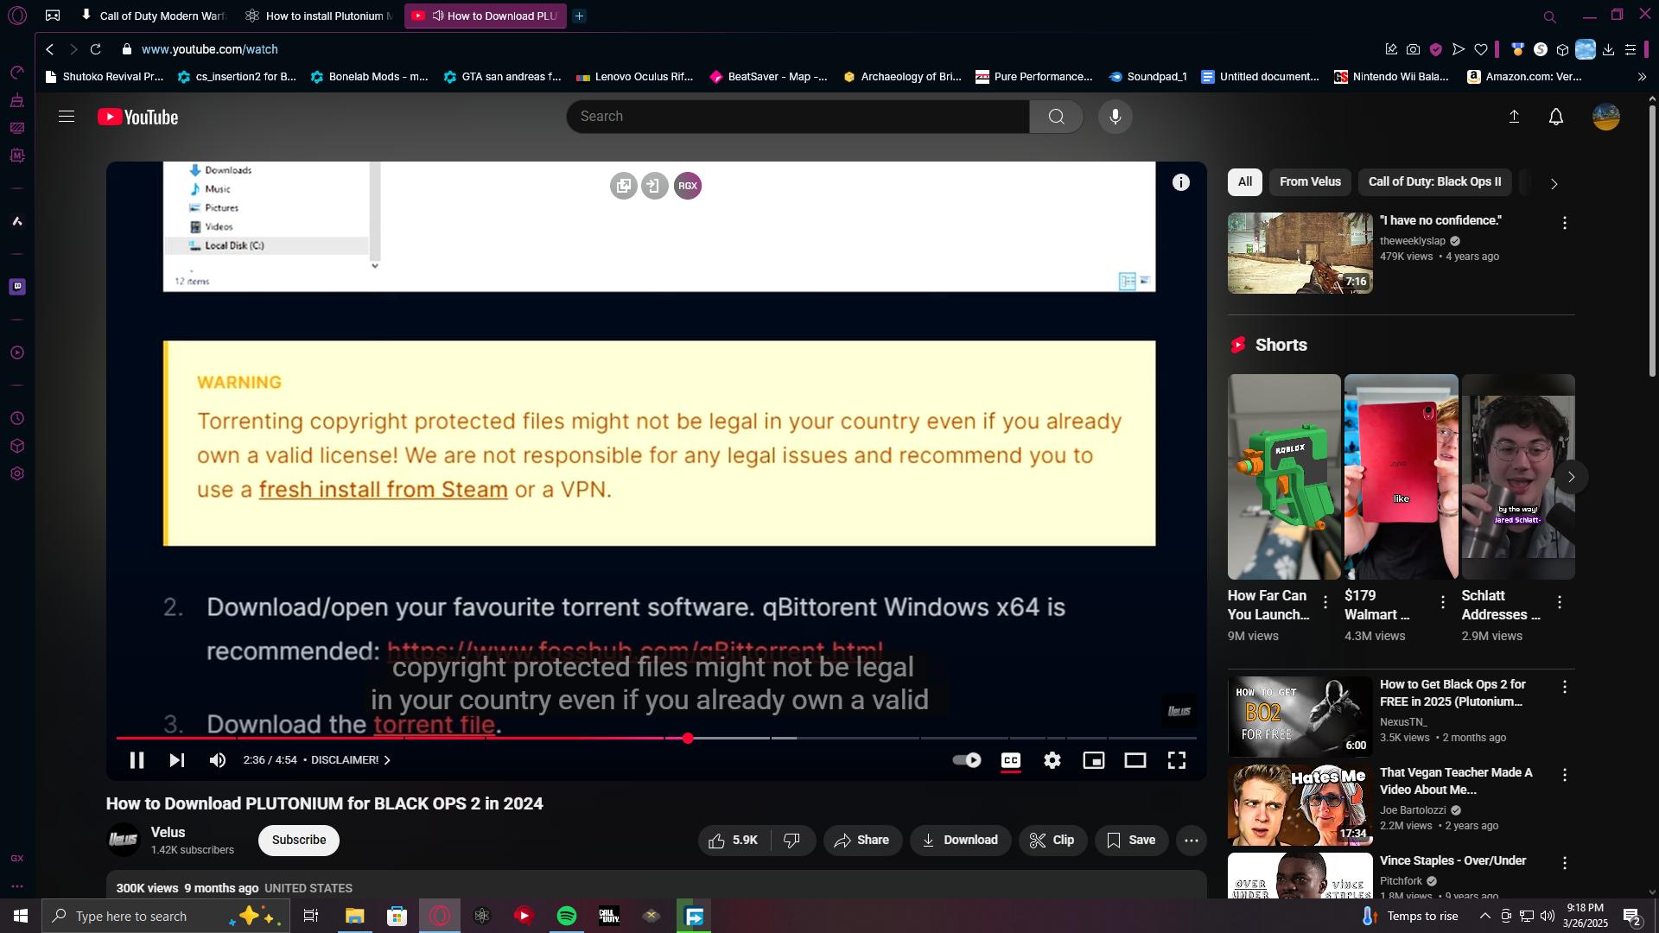
Task: Switch to Call of Duty Modern Warfare tab
Action: click(x=154, y=16)
